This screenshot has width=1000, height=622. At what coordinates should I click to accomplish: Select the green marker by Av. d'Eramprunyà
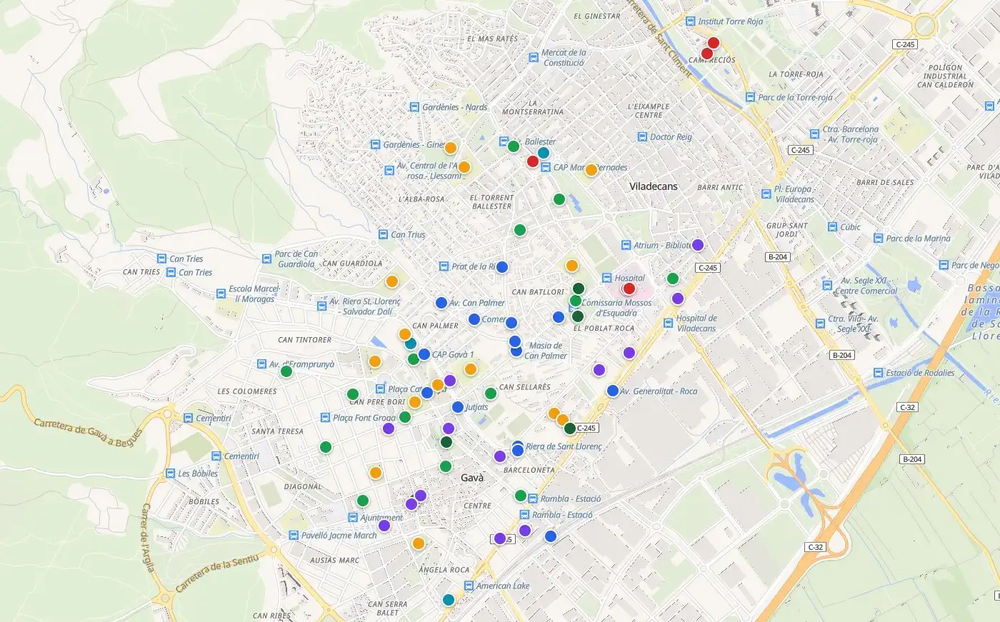pyautogui.click(x=286, y=371)
